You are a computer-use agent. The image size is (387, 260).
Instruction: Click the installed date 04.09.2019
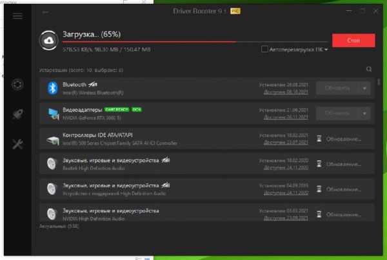(x=283, y=185)
